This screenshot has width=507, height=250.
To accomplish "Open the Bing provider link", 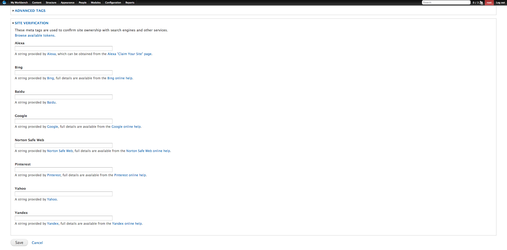I will coord(50,78).
